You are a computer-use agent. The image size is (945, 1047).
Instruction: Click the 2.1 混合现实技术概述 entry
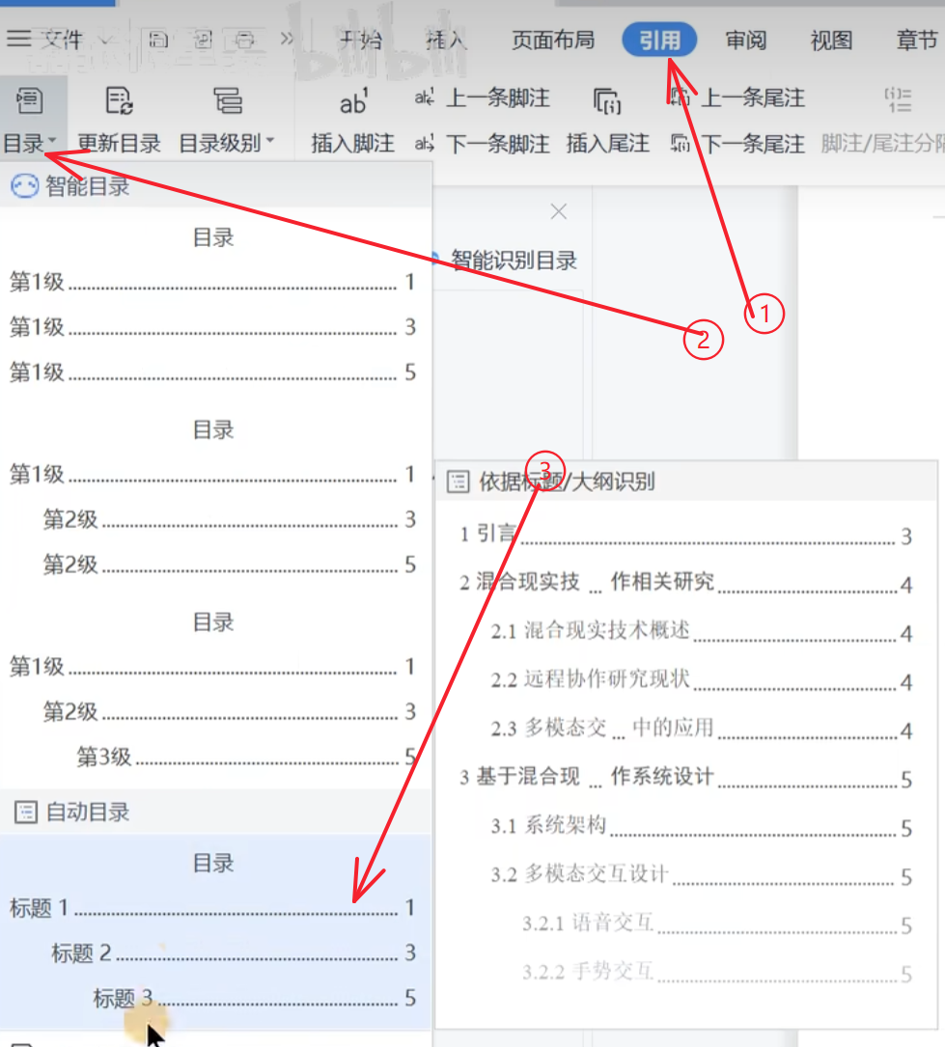[x=701, y=631]
